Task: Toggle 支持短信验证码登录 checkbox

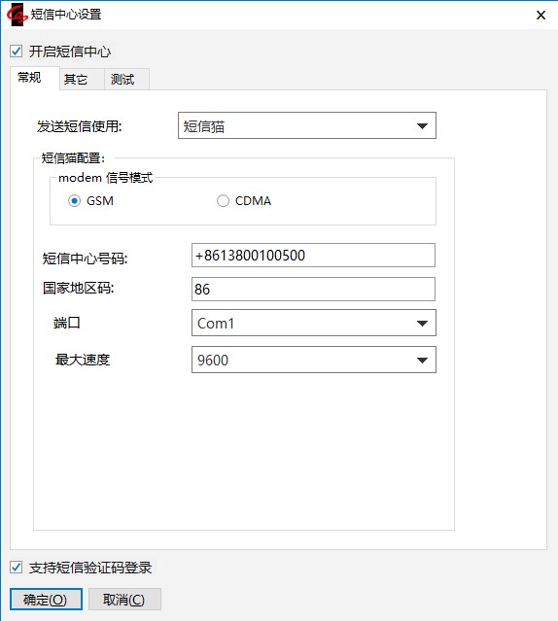Action: [x=17, y=568]
